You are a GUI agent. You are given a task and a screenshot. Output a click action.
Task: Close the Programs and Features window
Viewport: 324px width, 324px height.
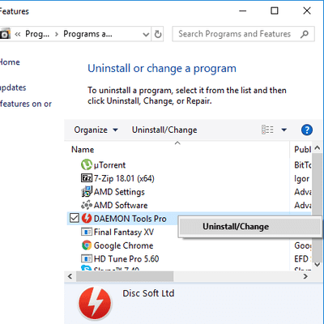(x=307, y=11)
